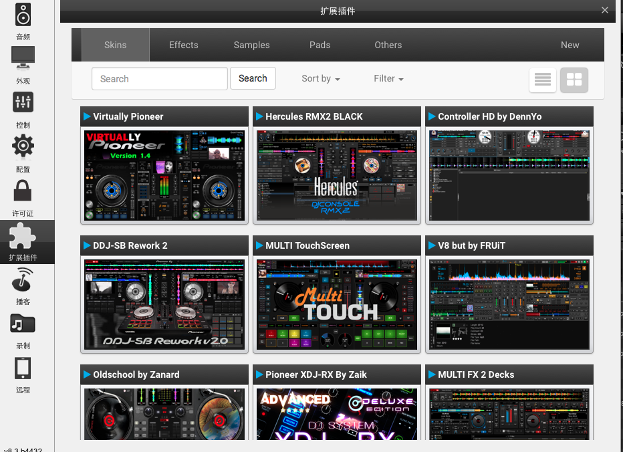This screenshot has width=623, height=452.
Task: Switch to list view layout
Action: (542, 80)
